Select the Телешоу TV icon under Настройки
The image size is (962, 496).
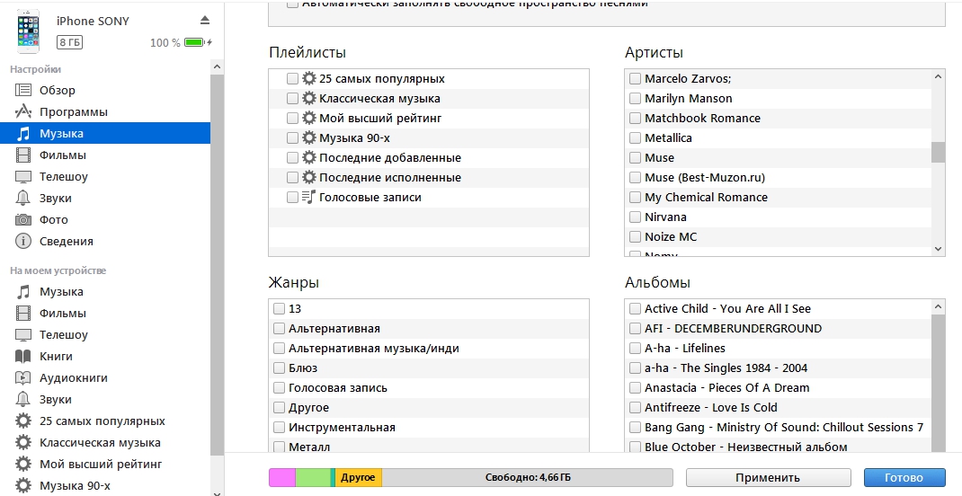click(23, 177)
